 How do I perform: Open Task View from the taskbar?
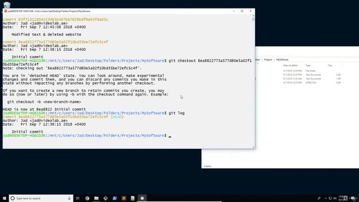(77, 198)
